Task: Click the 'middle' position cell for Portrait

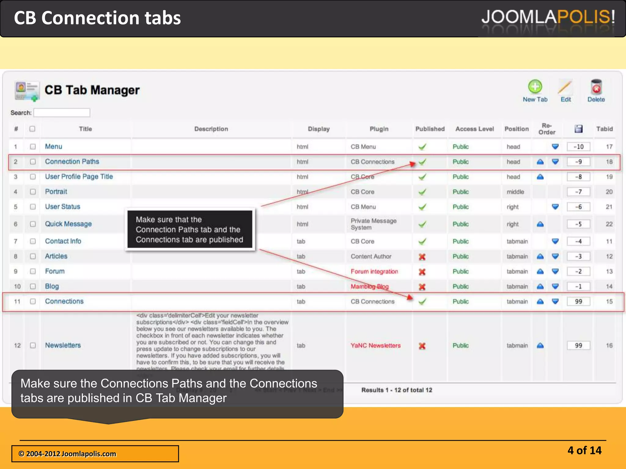Action: click(515, 192)
